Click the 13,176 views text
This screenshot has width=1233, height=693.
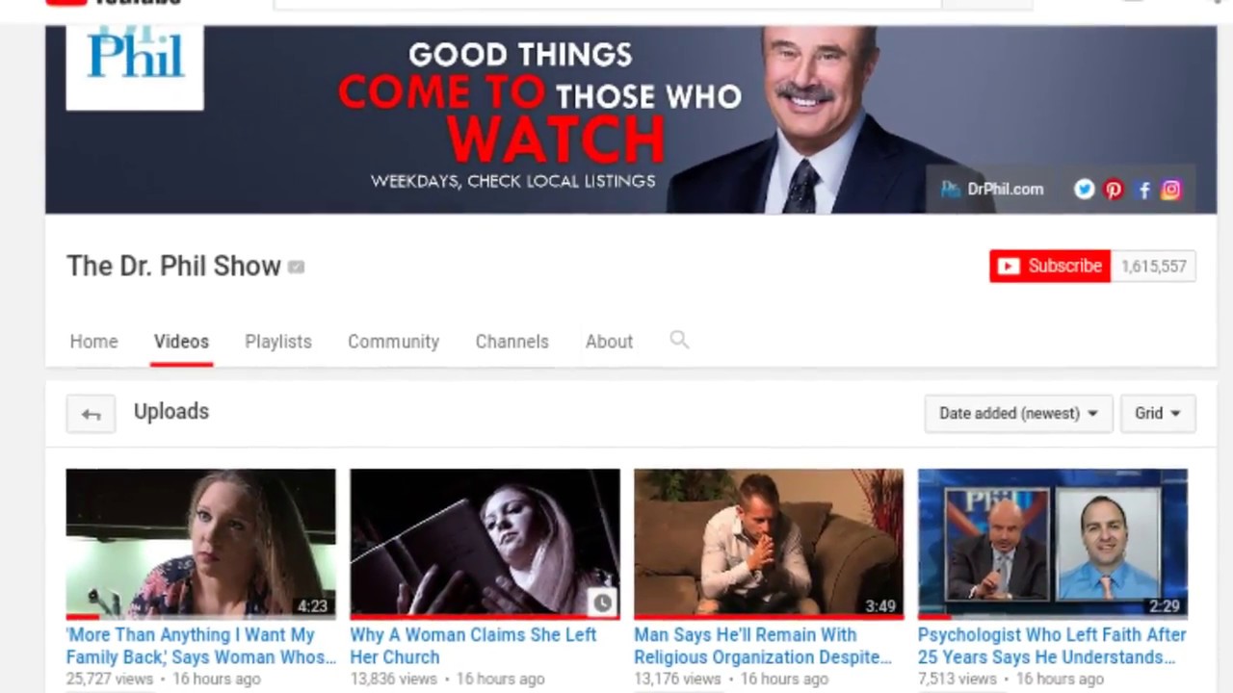(x=677, y=679)
